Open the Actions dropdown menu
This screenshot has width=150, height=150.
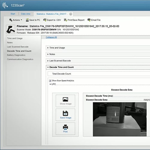coord(16,20)
